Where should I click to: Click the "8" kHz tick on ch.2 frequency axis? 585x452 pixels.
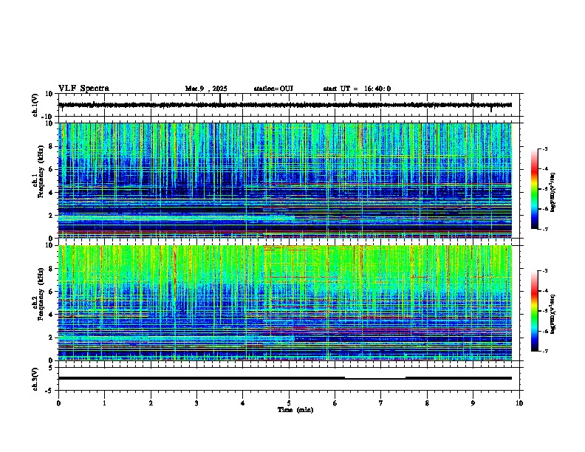[x=52, y=269]
